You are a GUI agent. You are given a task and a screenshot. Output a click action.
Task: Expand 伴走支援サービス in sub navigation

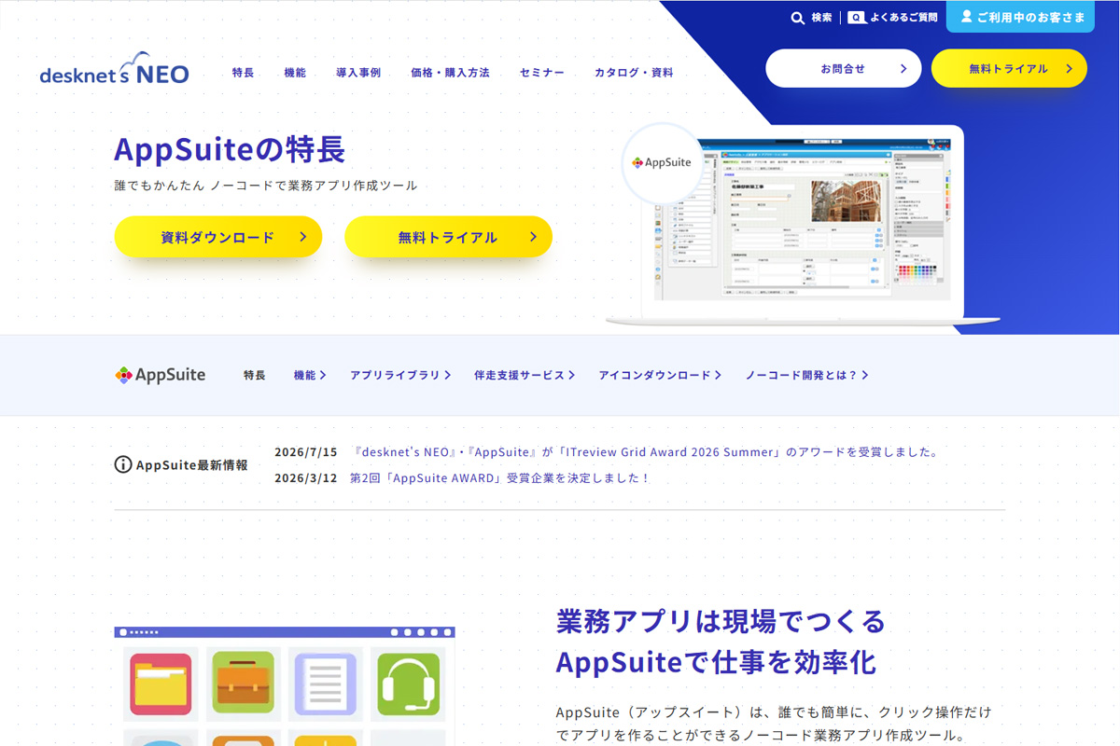click(x=524, y=375)
